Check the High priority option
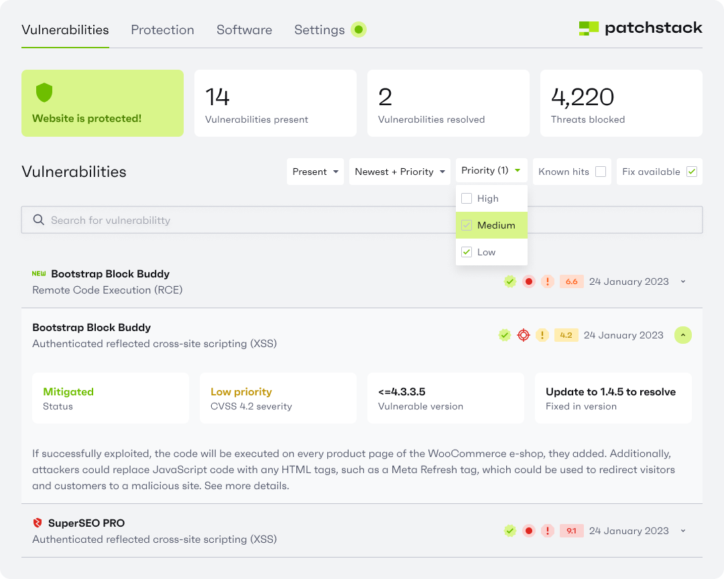 (467, 198)
